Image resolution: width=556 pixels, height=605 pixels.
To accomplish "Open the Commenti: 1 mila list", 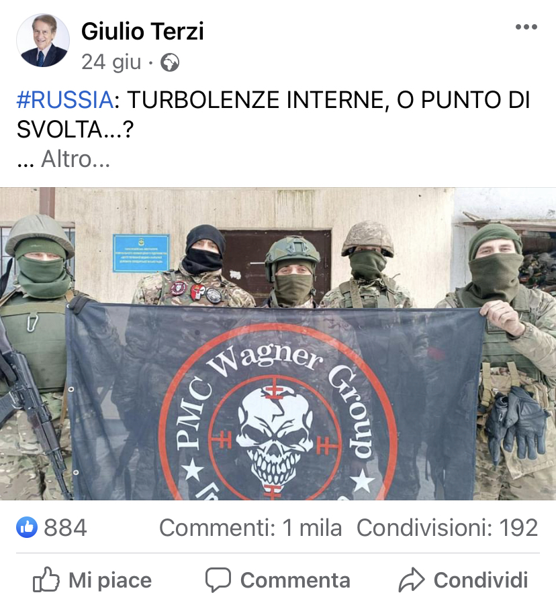I will coord(250,527).
